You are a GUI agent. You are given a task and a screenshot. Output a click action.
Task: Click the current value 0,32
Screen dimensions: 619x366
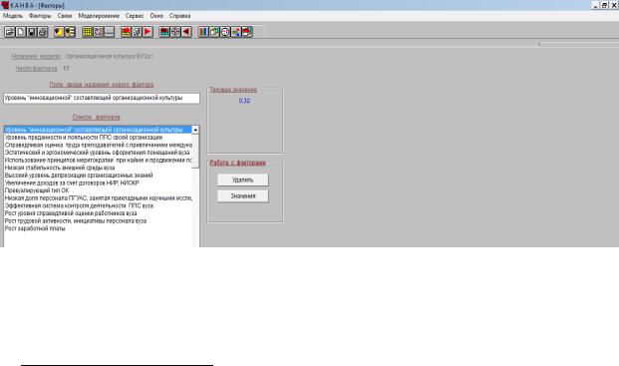coord(244,101)
